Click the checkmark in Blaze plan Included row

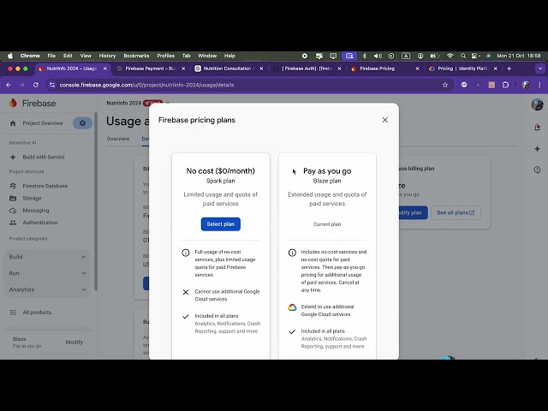pyautogui.click(x=292, y=331)
